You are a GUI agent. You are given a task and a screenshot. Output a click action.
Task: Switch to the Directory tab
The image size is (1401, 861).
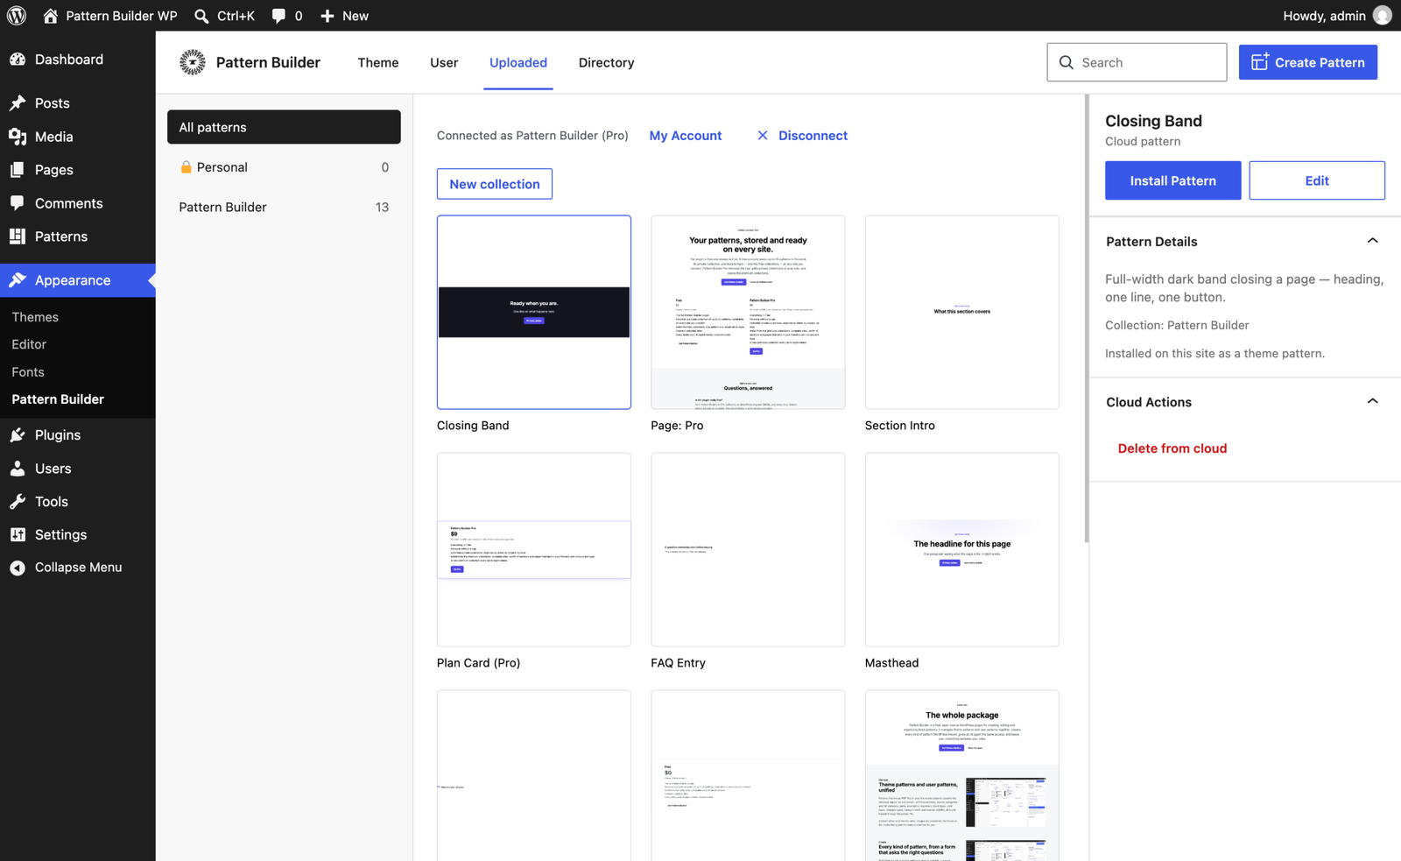[x=606, y=62]
